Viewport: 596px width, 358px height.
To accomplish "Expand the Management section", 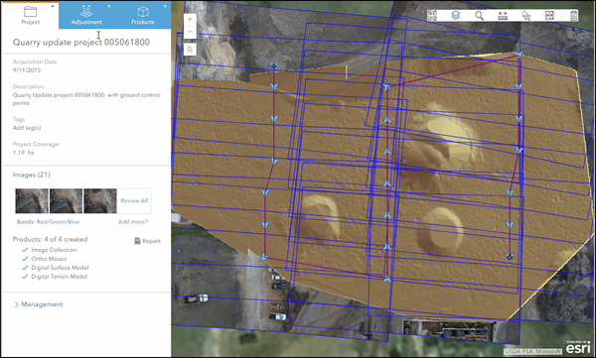I will click(x=39, y=304).
